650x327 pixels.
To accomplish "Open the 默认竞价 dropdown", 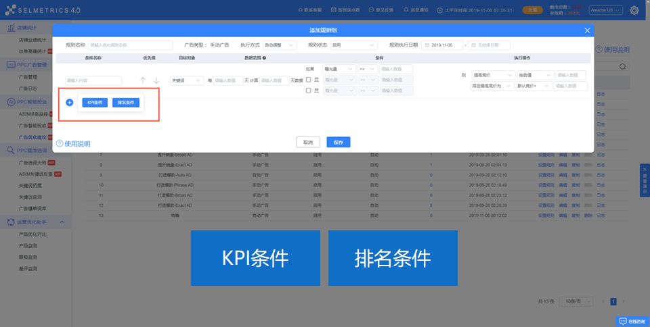I will point(534,86).
